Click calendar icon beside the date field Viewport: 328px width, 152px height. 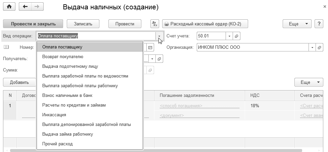(x=150, y=47)
